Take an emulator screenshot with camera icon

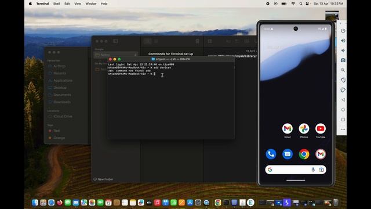[343, 60]
